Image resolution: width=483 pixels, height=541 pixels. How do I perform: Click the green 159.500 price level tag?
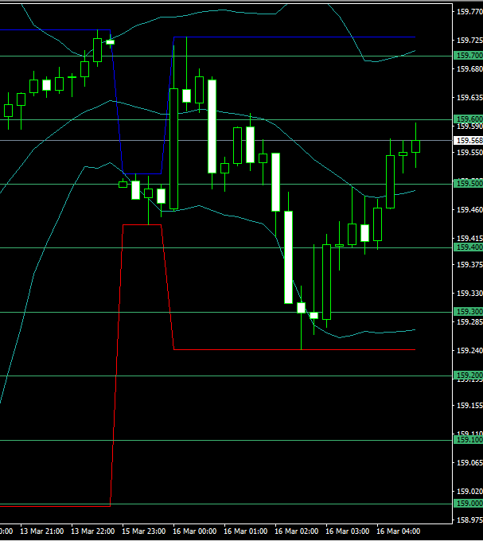(468, 184)
